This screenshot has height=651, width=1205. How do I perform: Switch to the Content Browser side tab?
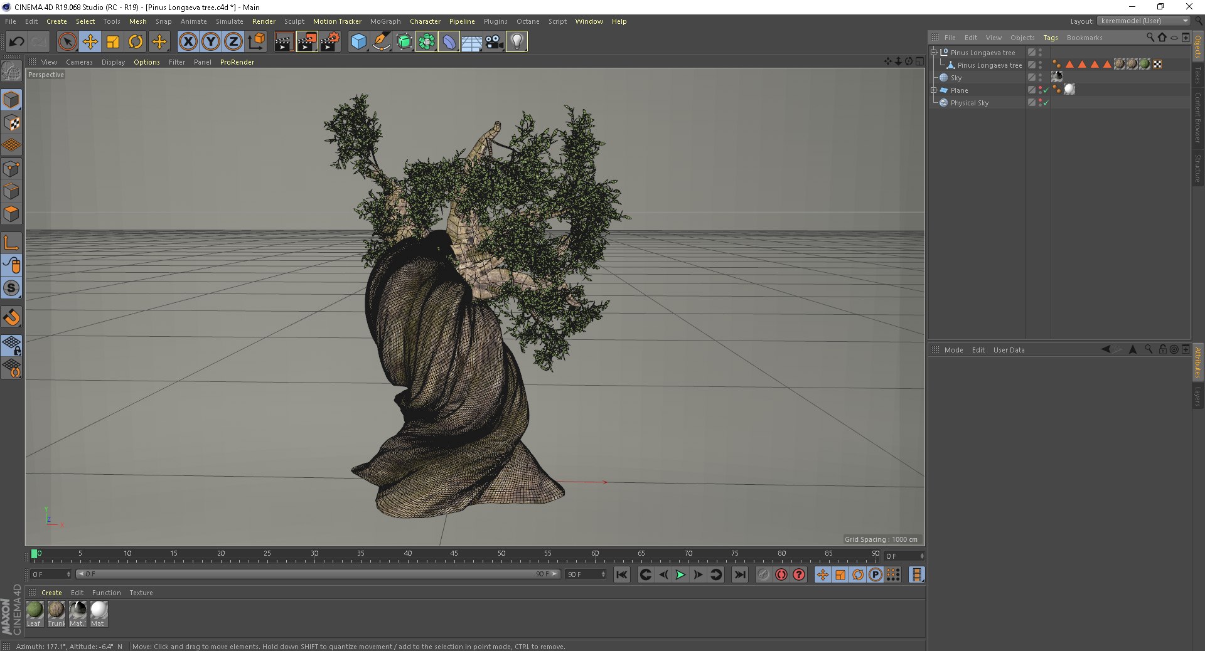click(1198, 117)
